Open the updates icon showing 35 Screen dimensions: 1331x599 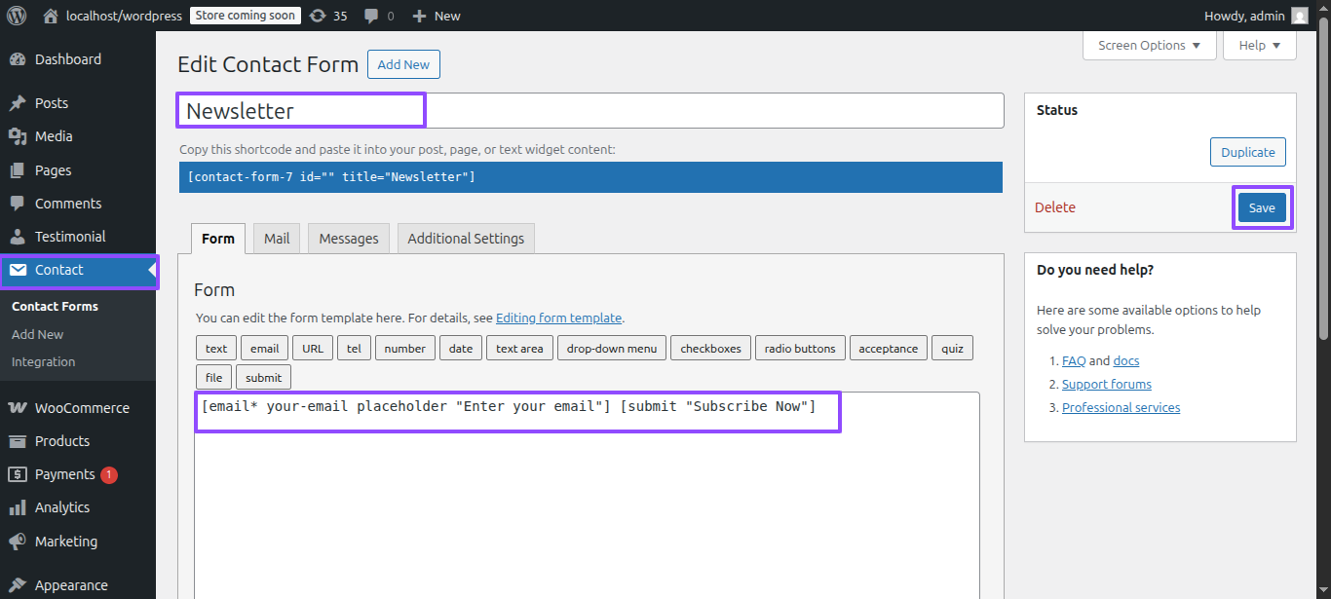(318, 16)
